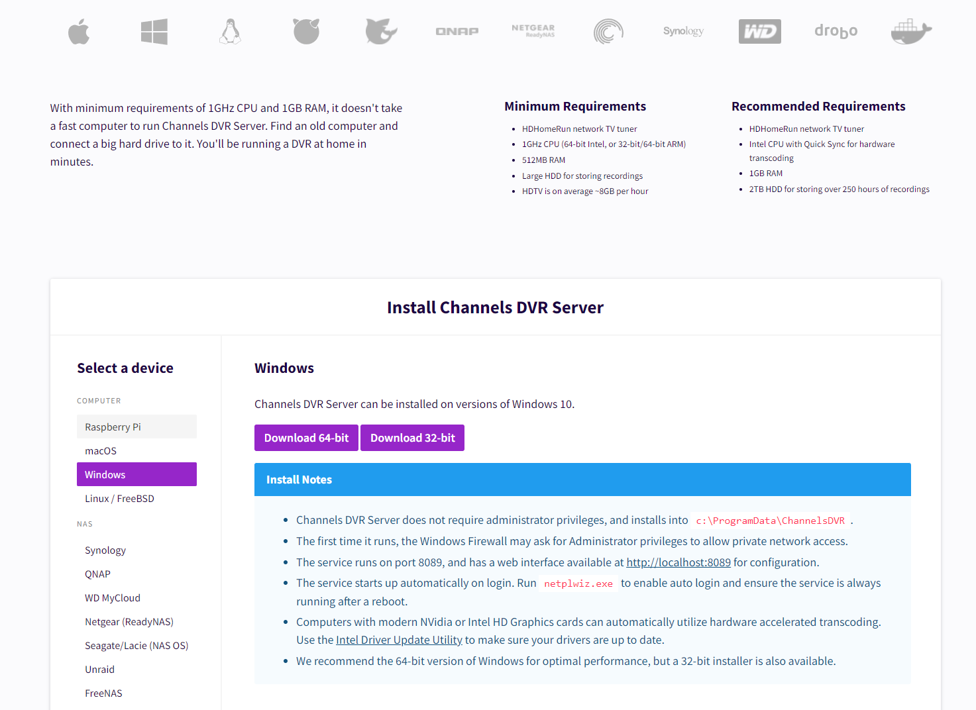Click the FreeBSD devil icon
The height and width of the screenshot is (710, 976).
(306, 32)
